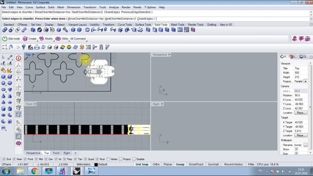Click the Boolean union icon in Solid Tools
Image resolution: width=313 pixels, height=176 pixels.
tap(4, 30)
